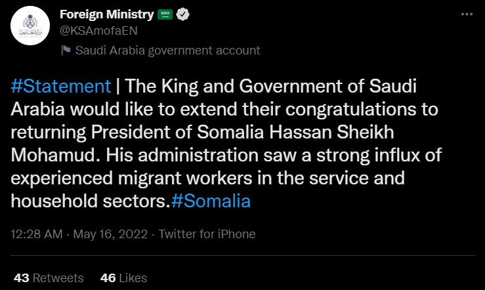View the 43 Retweets list
The width and height of the screenshot is (485, 290).
(x=49, y=278)
